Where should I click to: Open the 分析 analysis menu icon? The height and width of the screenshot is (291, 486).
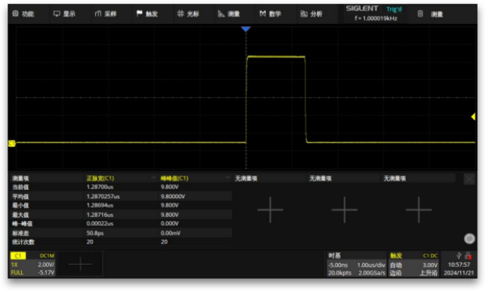pyautogui.click(x=304, y=14)
